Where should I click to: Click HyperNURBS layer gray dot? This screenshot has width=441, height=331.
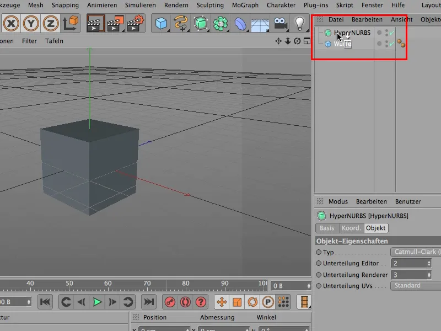379,33
